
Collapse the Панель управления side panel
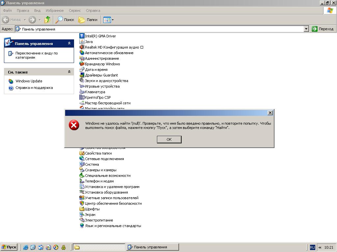point(69,43)
